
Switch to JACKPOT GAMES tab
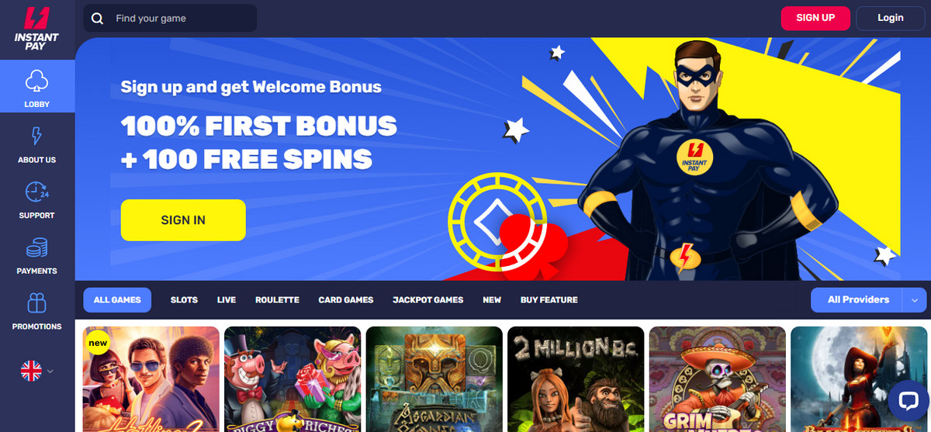click(x=428, y=300)
